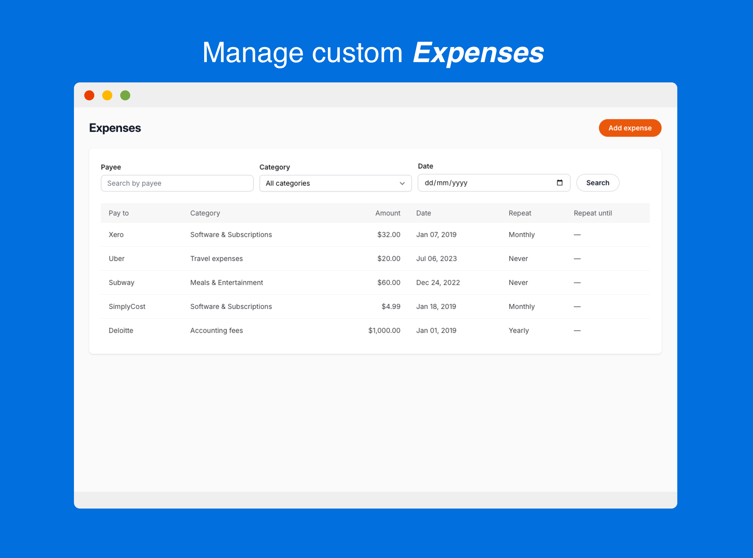Click the Travel expenses category cell
Viewport: 753px width, 558px height.
(x=217, y=259)
